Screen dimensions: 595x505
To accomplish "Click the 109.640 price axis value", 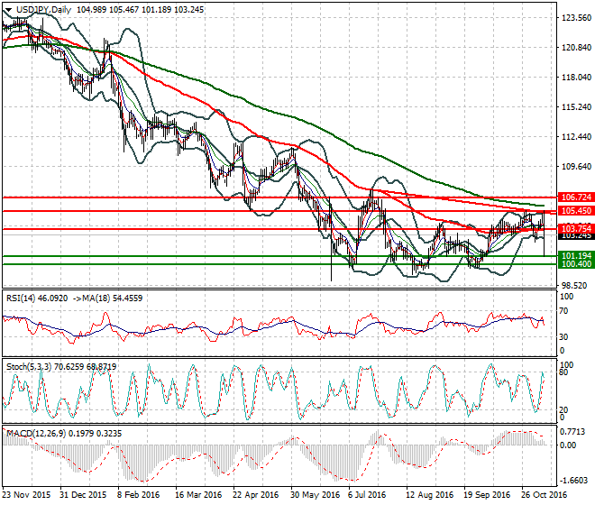I will 576,166.
